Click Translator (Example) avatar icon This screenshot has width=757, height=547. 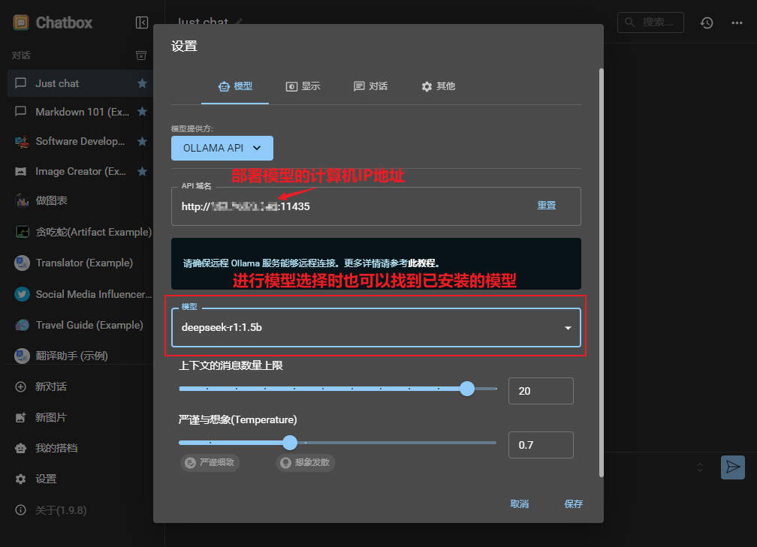(x=23, y=263)
